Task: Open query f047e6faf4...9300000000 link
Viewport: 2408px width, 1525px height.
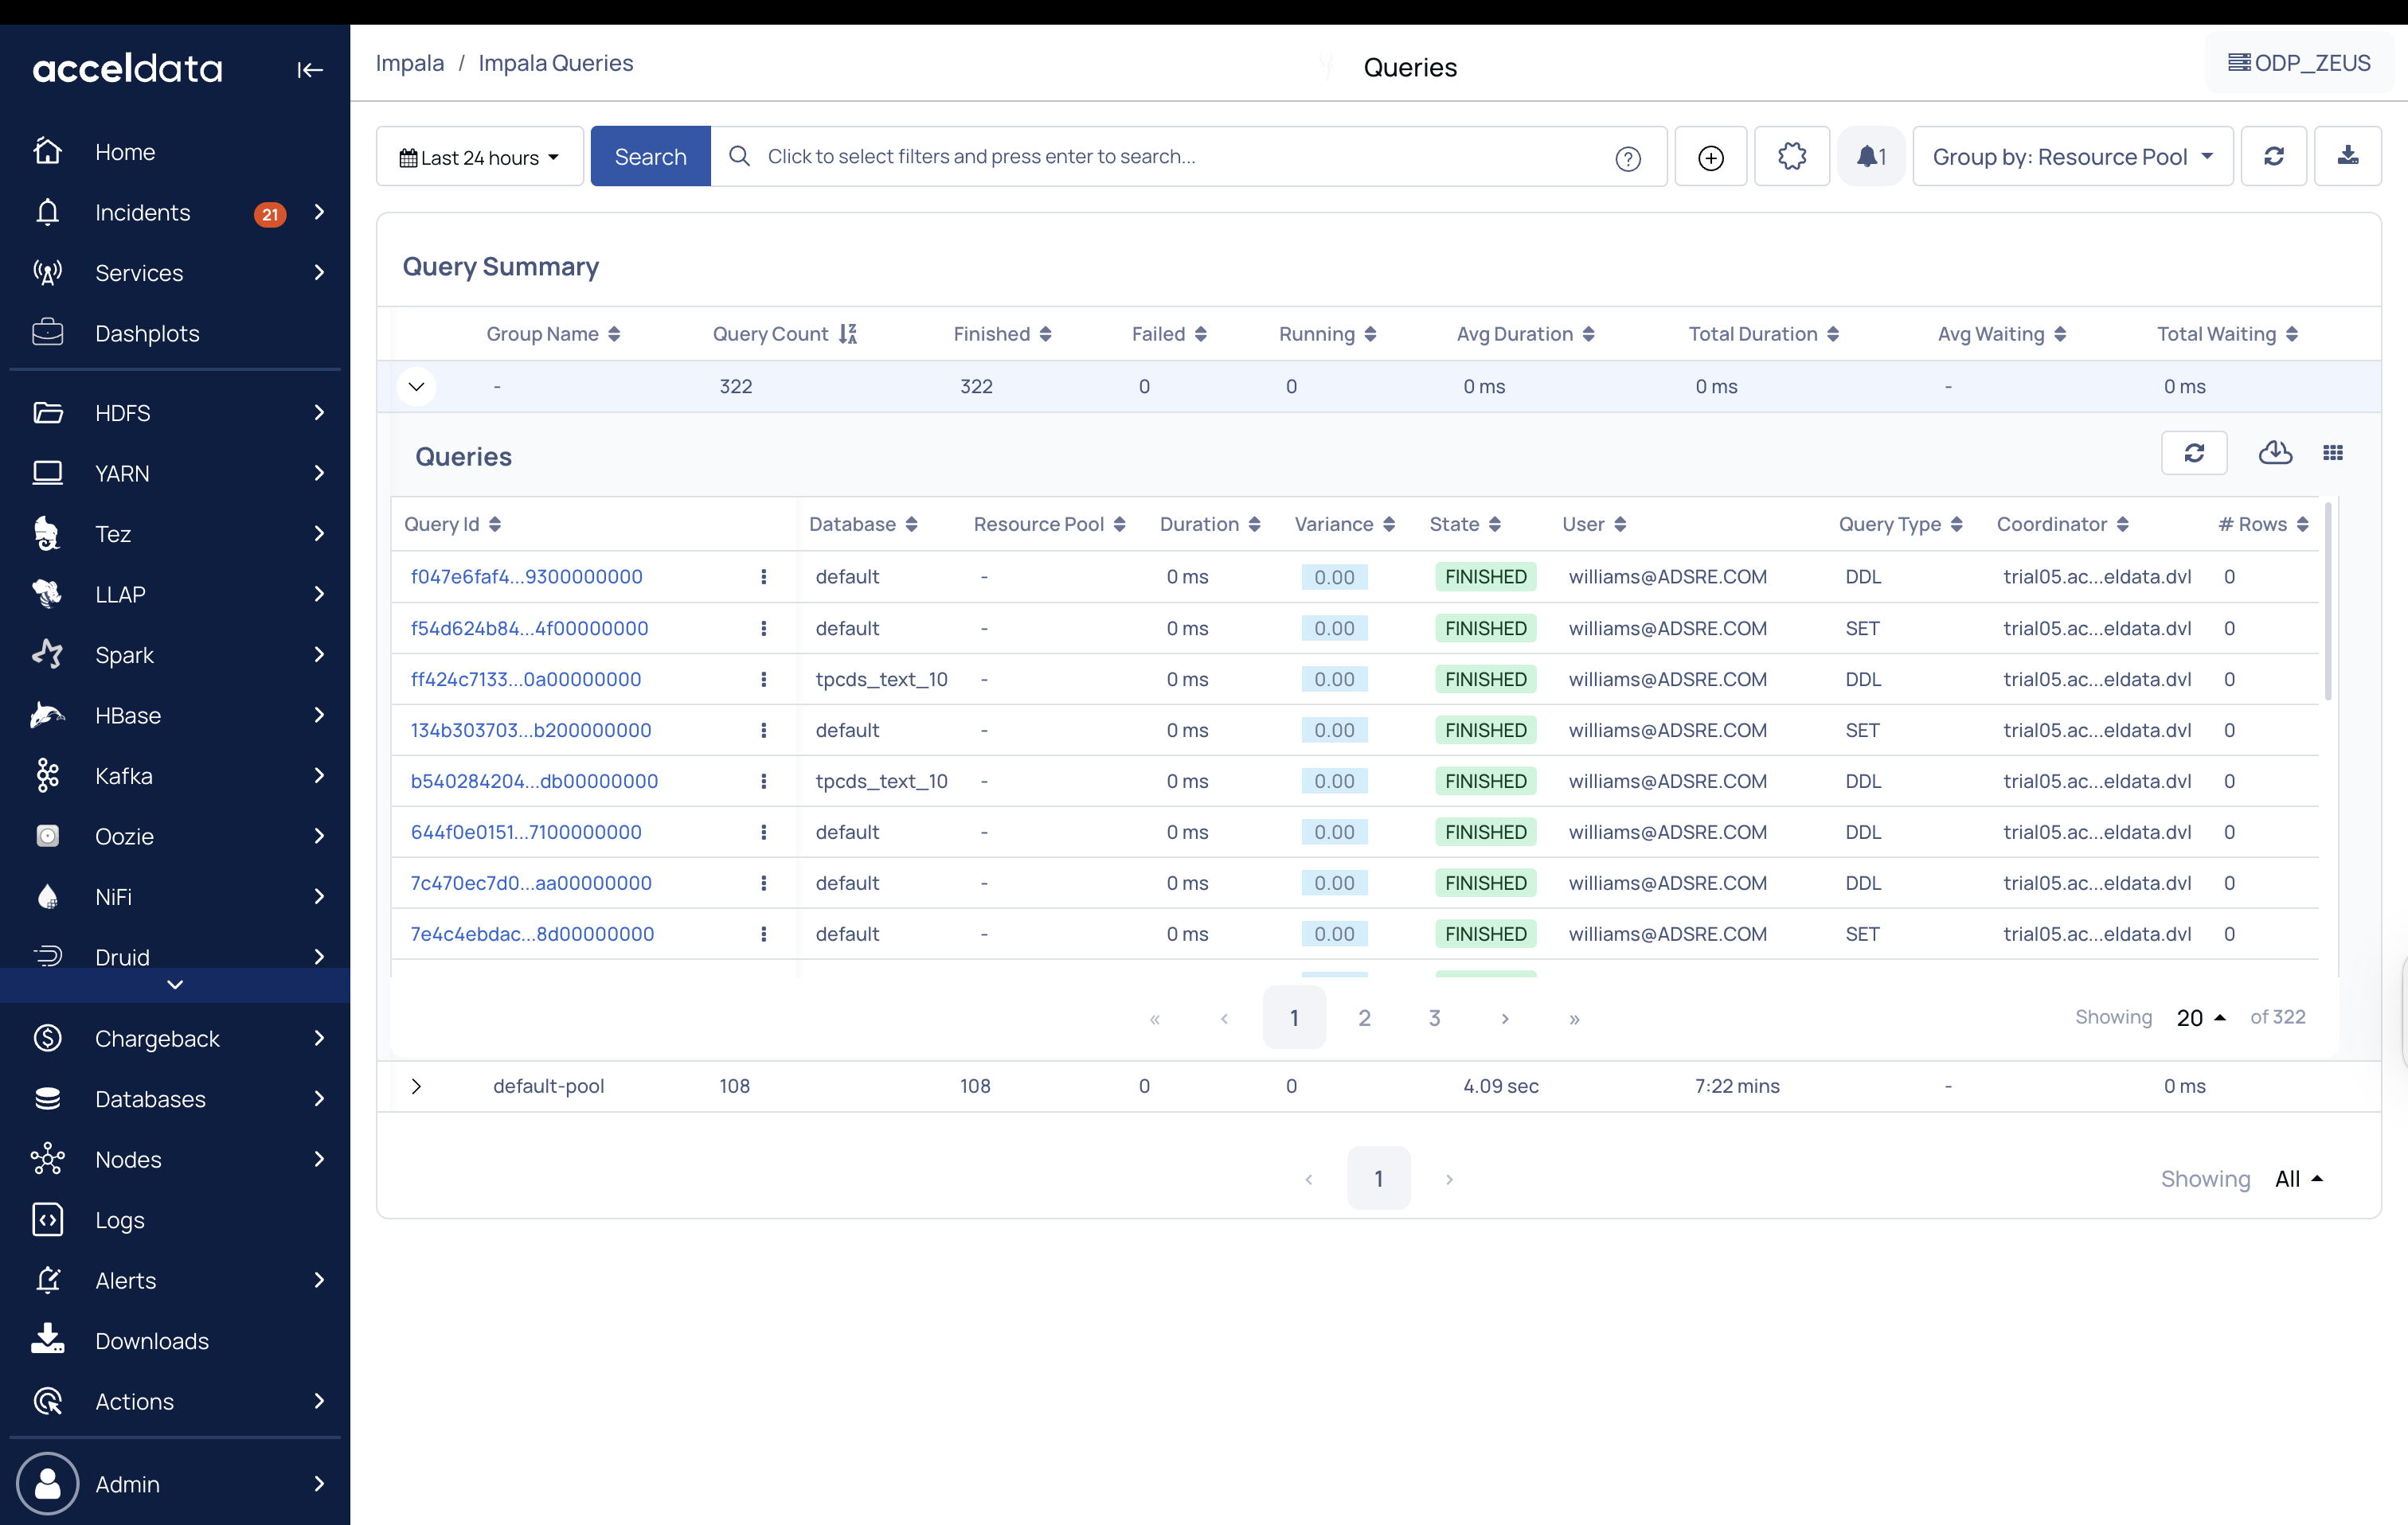Action: [526, 576]
